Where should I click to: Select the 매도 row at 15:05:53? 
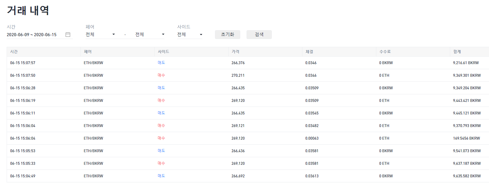(x=248, y=151)
